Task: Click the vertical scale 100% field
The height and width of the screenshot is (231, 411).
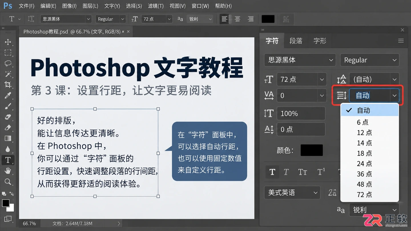Action: tap(301, 114)
